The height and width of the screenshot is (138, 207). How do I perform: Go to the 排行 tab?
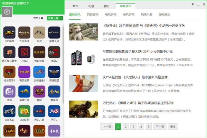click(x=107, y=6)
